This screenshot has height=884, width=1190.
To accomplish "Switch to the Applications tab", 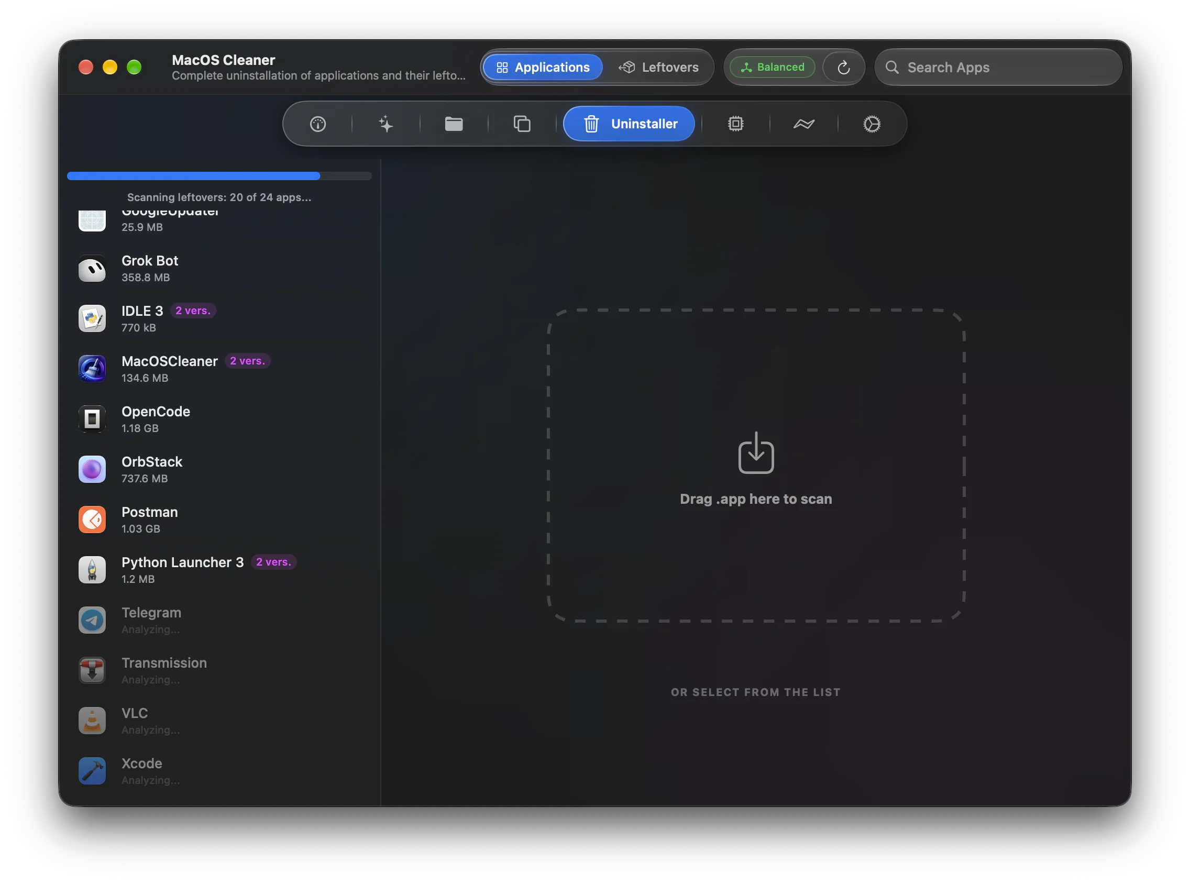I will [543, 68].
